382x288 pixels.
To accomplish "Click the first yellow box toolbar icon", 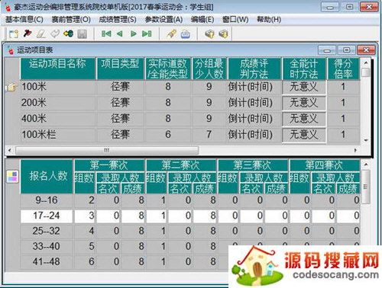I will coord(209,34).
